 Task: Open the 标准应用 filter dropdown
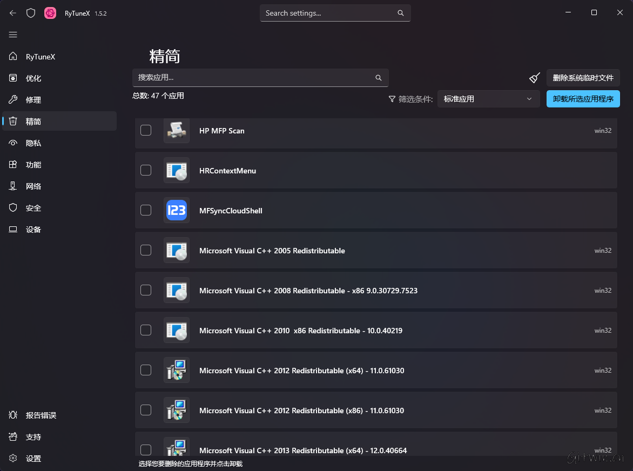click(x=488, y=99)
